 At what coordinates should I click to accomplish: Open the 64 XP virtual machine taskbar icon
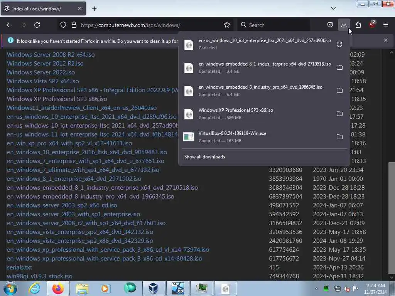[177, 288]
